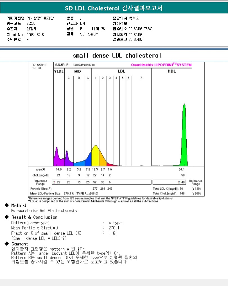Click the purple VLDL peak in chart
Image resolution: width=228 pixels, height=286 pixels.
tap(57, 158)
